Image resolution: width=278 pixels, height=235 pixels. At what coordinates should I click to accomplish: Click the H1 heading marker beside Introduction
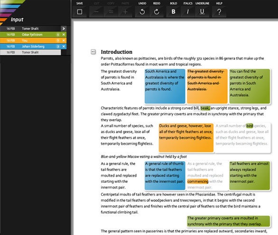(x=93, y=52)
